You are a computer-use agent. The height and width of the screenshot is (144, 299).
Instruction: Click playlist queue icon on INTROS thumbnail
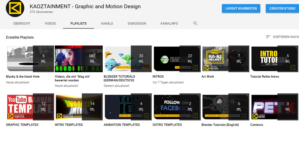pyautogui.click(x=190, y=61)
